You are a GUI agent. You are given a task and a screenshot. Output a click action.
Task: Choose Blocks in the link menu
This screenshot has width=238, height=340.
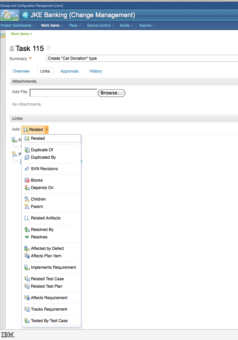(51, 180)
